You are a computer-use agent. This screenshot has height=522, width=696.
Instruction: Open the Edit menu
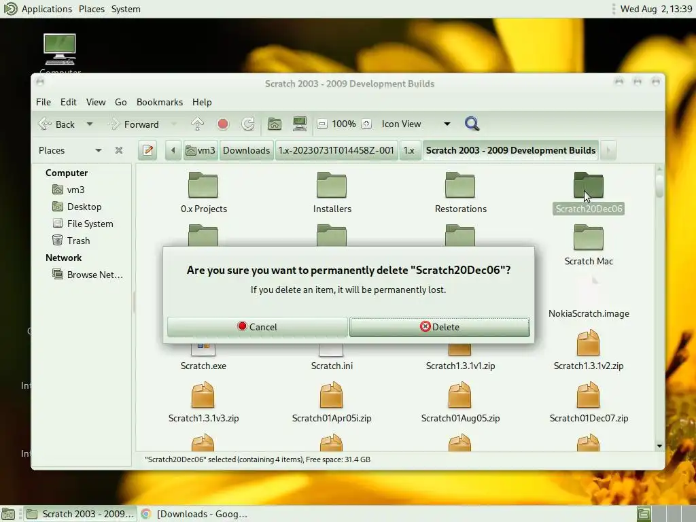click(x=69, y=102)
